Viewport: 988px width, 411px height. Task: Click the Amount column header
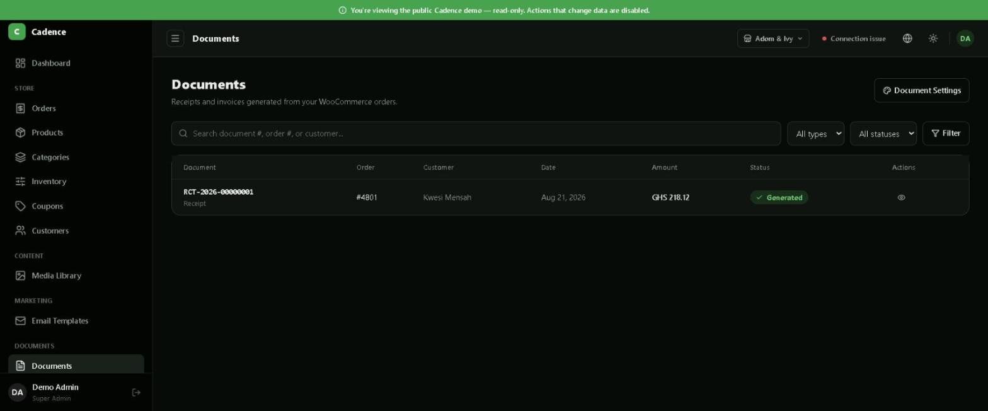click(665, 168)
